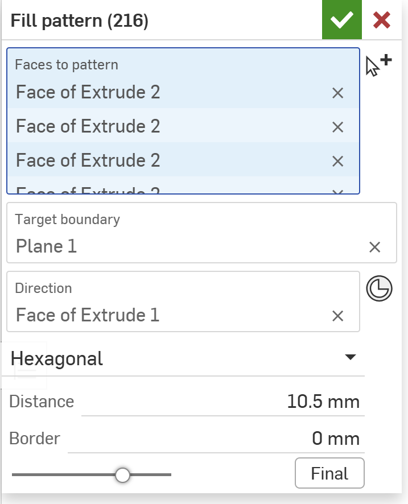The image size is (408, 504).
Task: Click the round icon beside Direction field
Action: [378, 288]
